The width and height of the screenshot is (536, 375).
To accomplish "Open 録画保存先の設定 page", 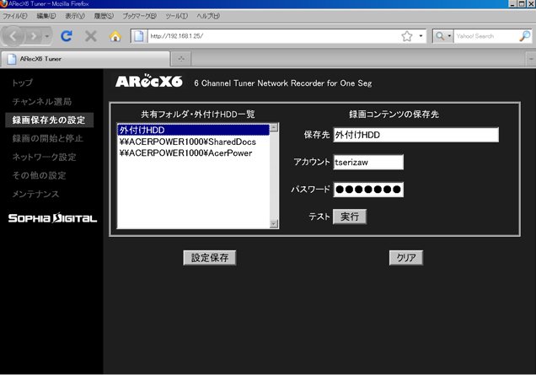I will pos(49,120).
